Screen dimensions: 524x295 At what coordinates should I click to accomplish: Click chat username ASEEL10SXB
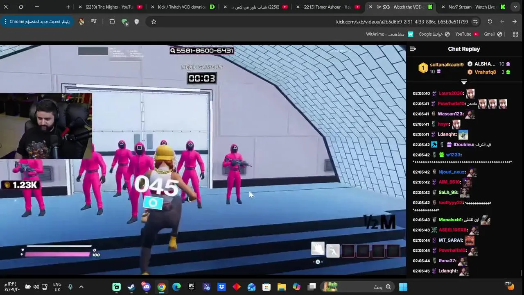pos(452,230)
